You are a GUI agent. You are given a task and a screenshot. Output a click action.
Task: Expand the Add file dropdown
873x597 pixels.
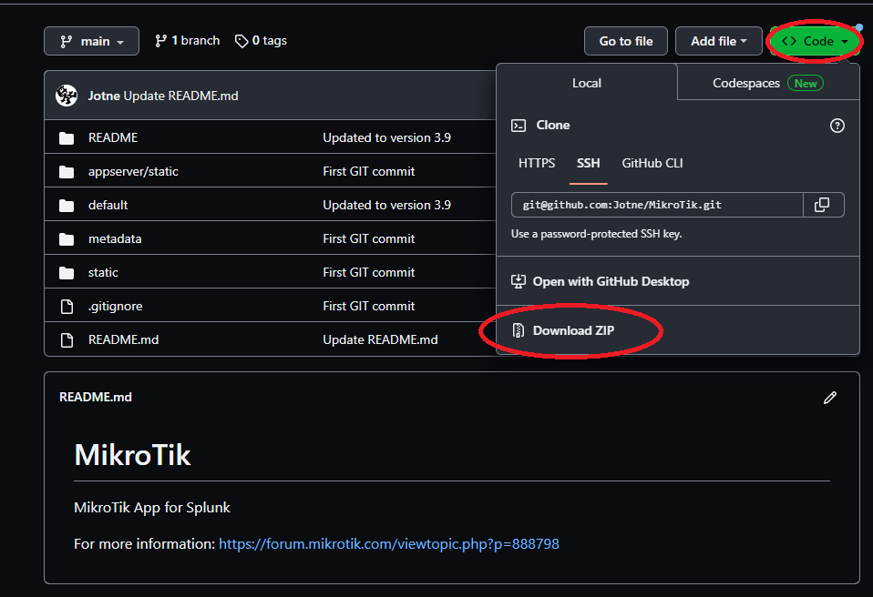(719, 40)
